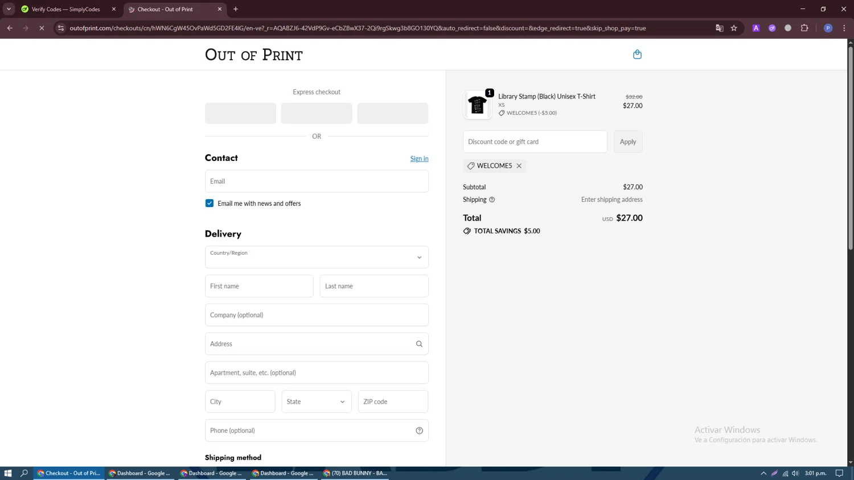
Task: Open Windows taskbar search
Action: tap(24, 473)
